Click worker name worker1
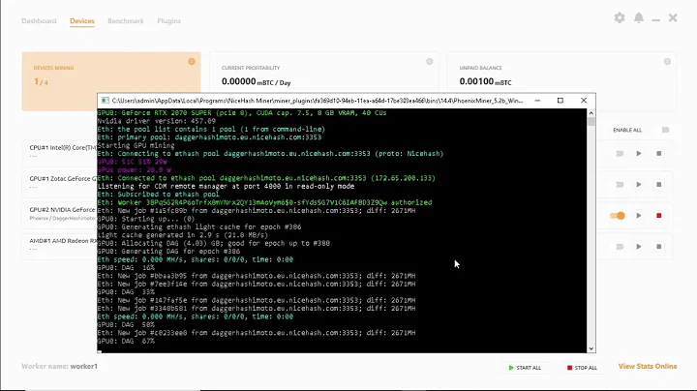 click(83, 366)
